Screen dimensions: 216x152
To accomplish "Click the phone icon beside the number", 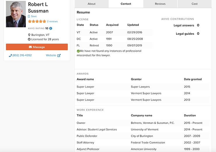I will click(10, 56).
